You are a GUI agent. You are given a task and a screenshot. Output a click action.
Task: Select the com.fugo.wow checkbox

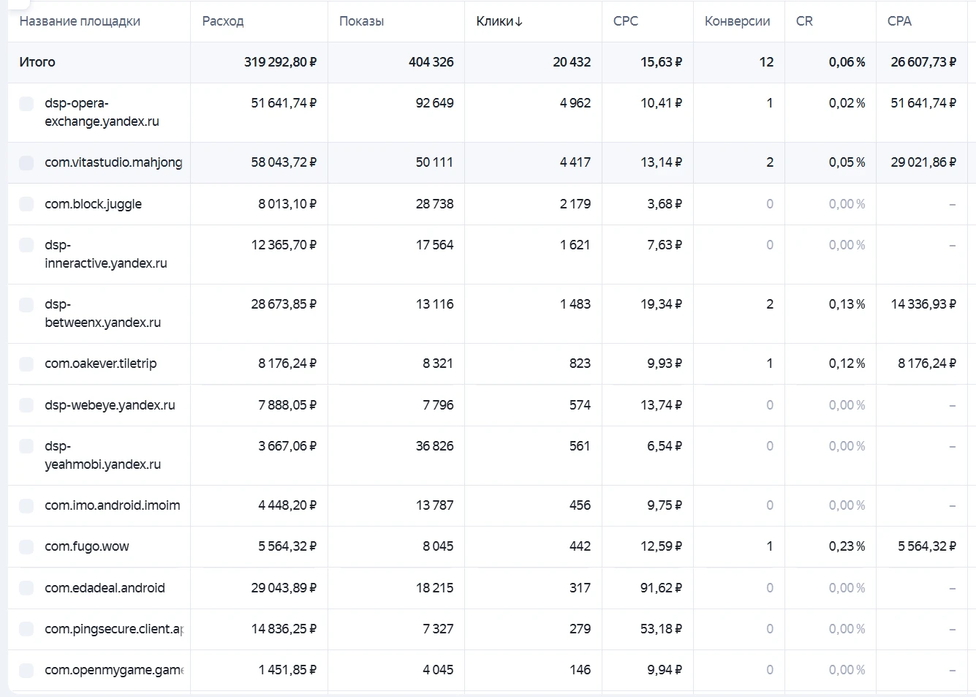26,547
